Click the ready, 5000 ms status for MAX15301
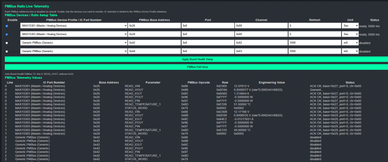 pos(369,26)
